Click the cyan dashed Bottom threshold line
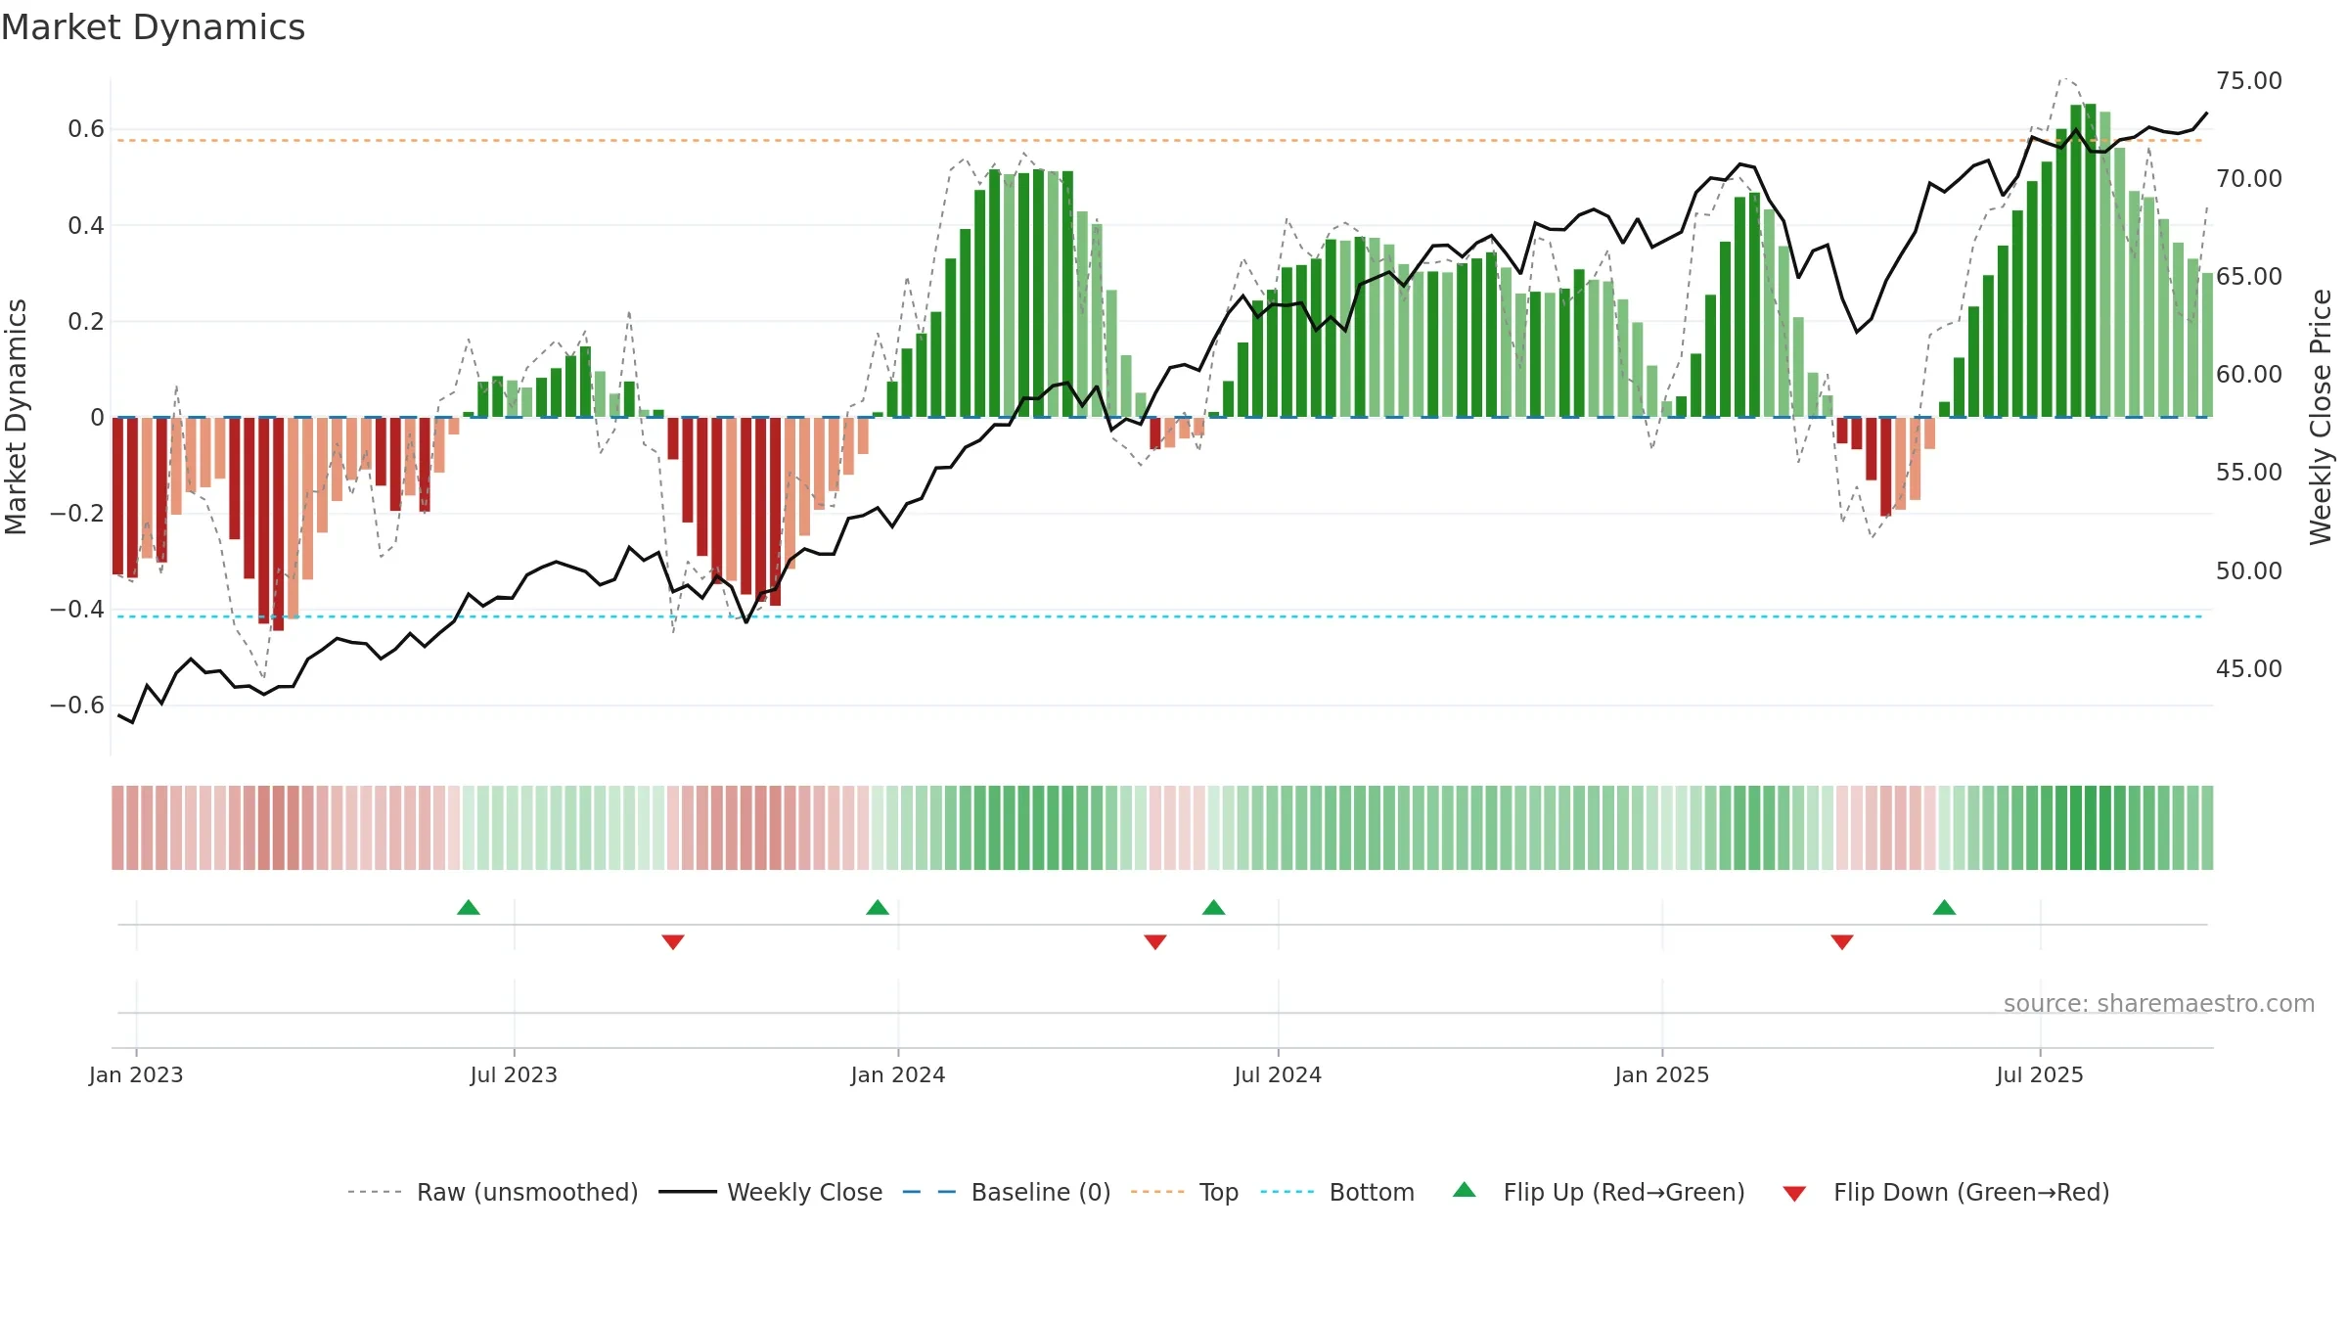 pos(1160,616)
